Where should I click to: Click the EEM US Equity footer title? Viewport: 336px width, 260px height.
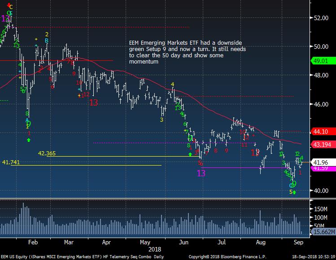tap(82, 257)
